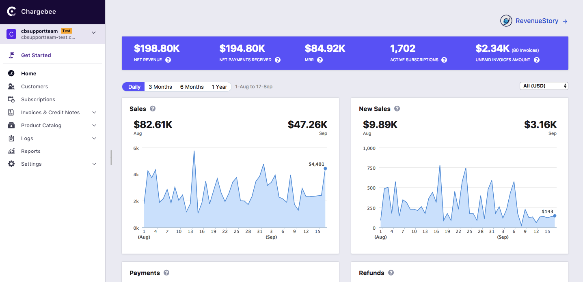Click the MRR help question mark

[320, 60]
